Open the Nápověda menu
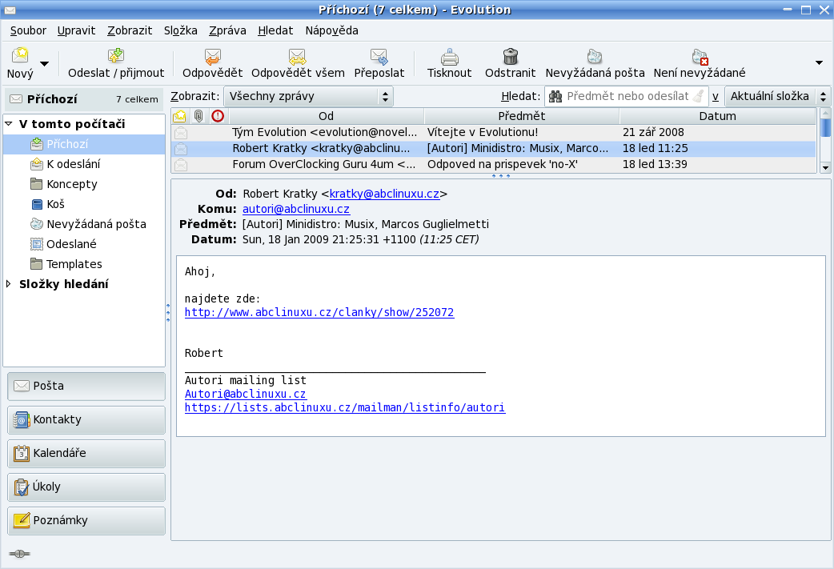 [x=332, y=31]
